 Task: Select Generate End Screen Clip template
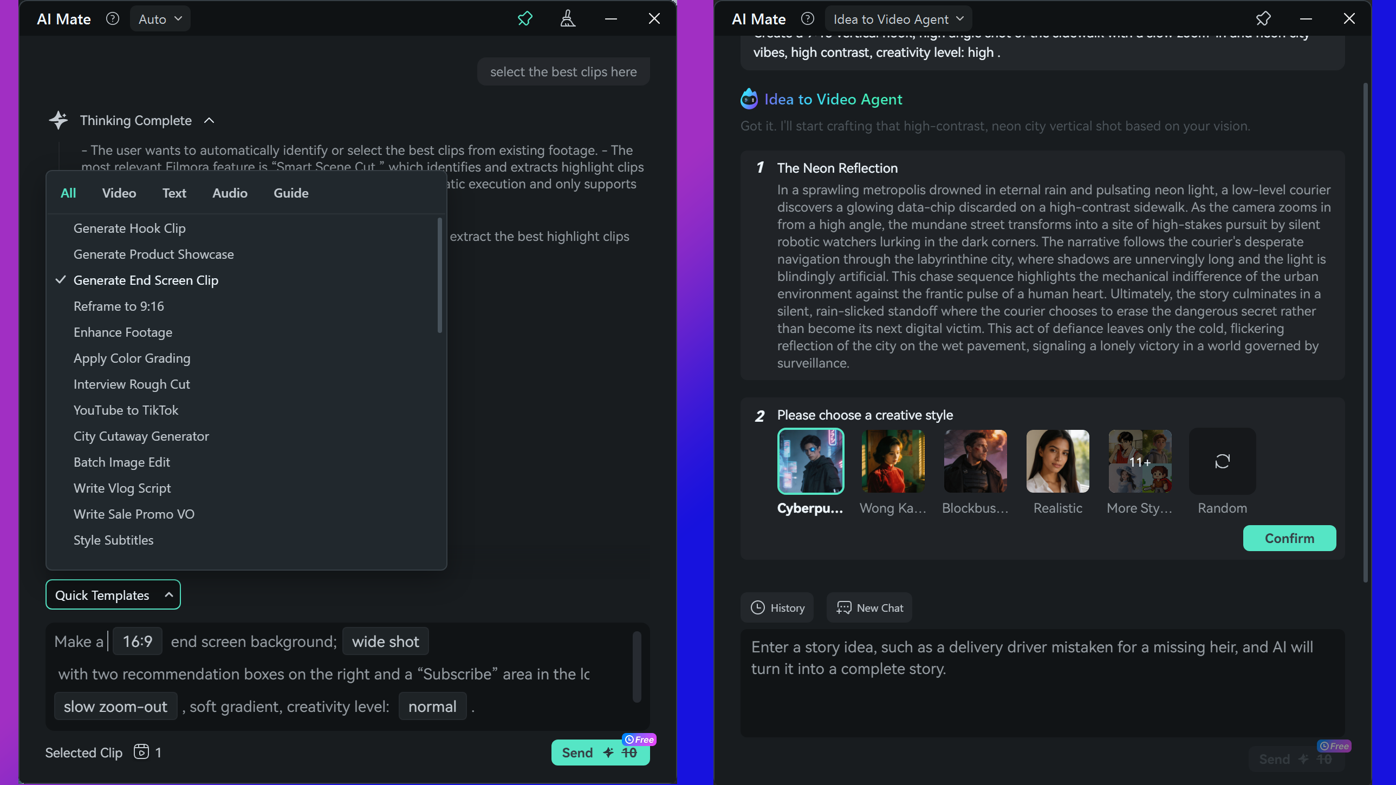coord(242,280)
